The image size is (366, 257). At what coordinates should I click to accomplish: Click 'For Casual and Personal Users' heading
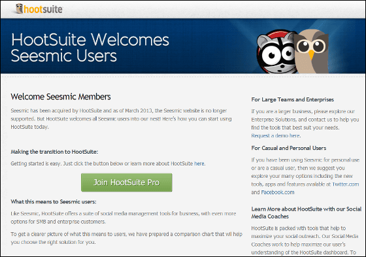[x=289, y=148]
